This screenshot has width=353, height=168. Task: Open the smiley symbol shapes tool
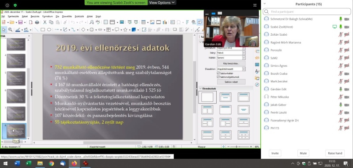click(92, 29)
